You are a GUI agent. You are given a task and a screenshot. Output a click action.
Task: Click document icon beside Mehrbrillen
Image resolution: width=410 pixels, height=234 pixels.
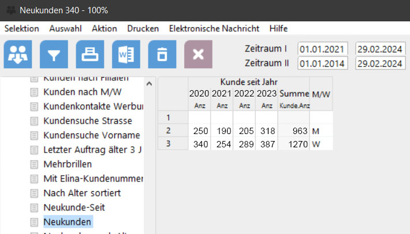[x=34, y=164]
